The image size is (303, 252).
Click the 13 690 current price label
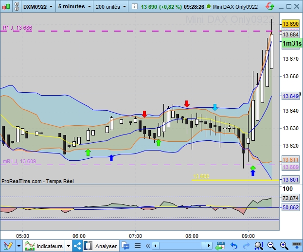click(290, 24)
